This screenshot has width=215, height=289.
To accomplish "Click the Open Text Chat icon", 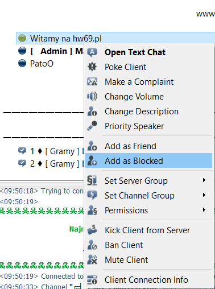I will (92, 52).
